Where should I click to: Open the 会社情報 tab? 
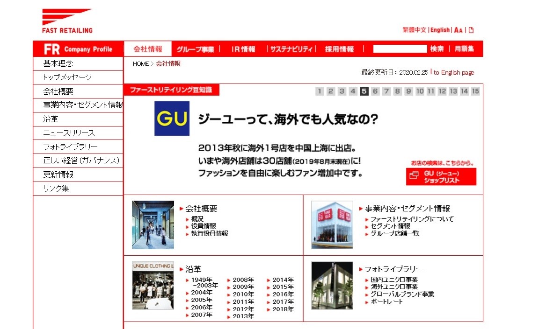point(148,48)
